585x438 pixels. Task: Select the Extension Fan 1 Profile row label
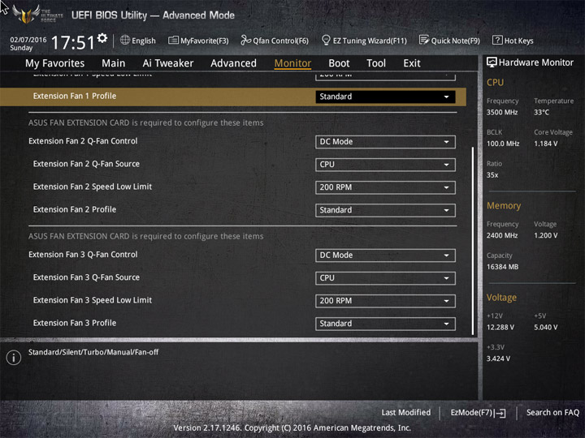tap(74, 96)
